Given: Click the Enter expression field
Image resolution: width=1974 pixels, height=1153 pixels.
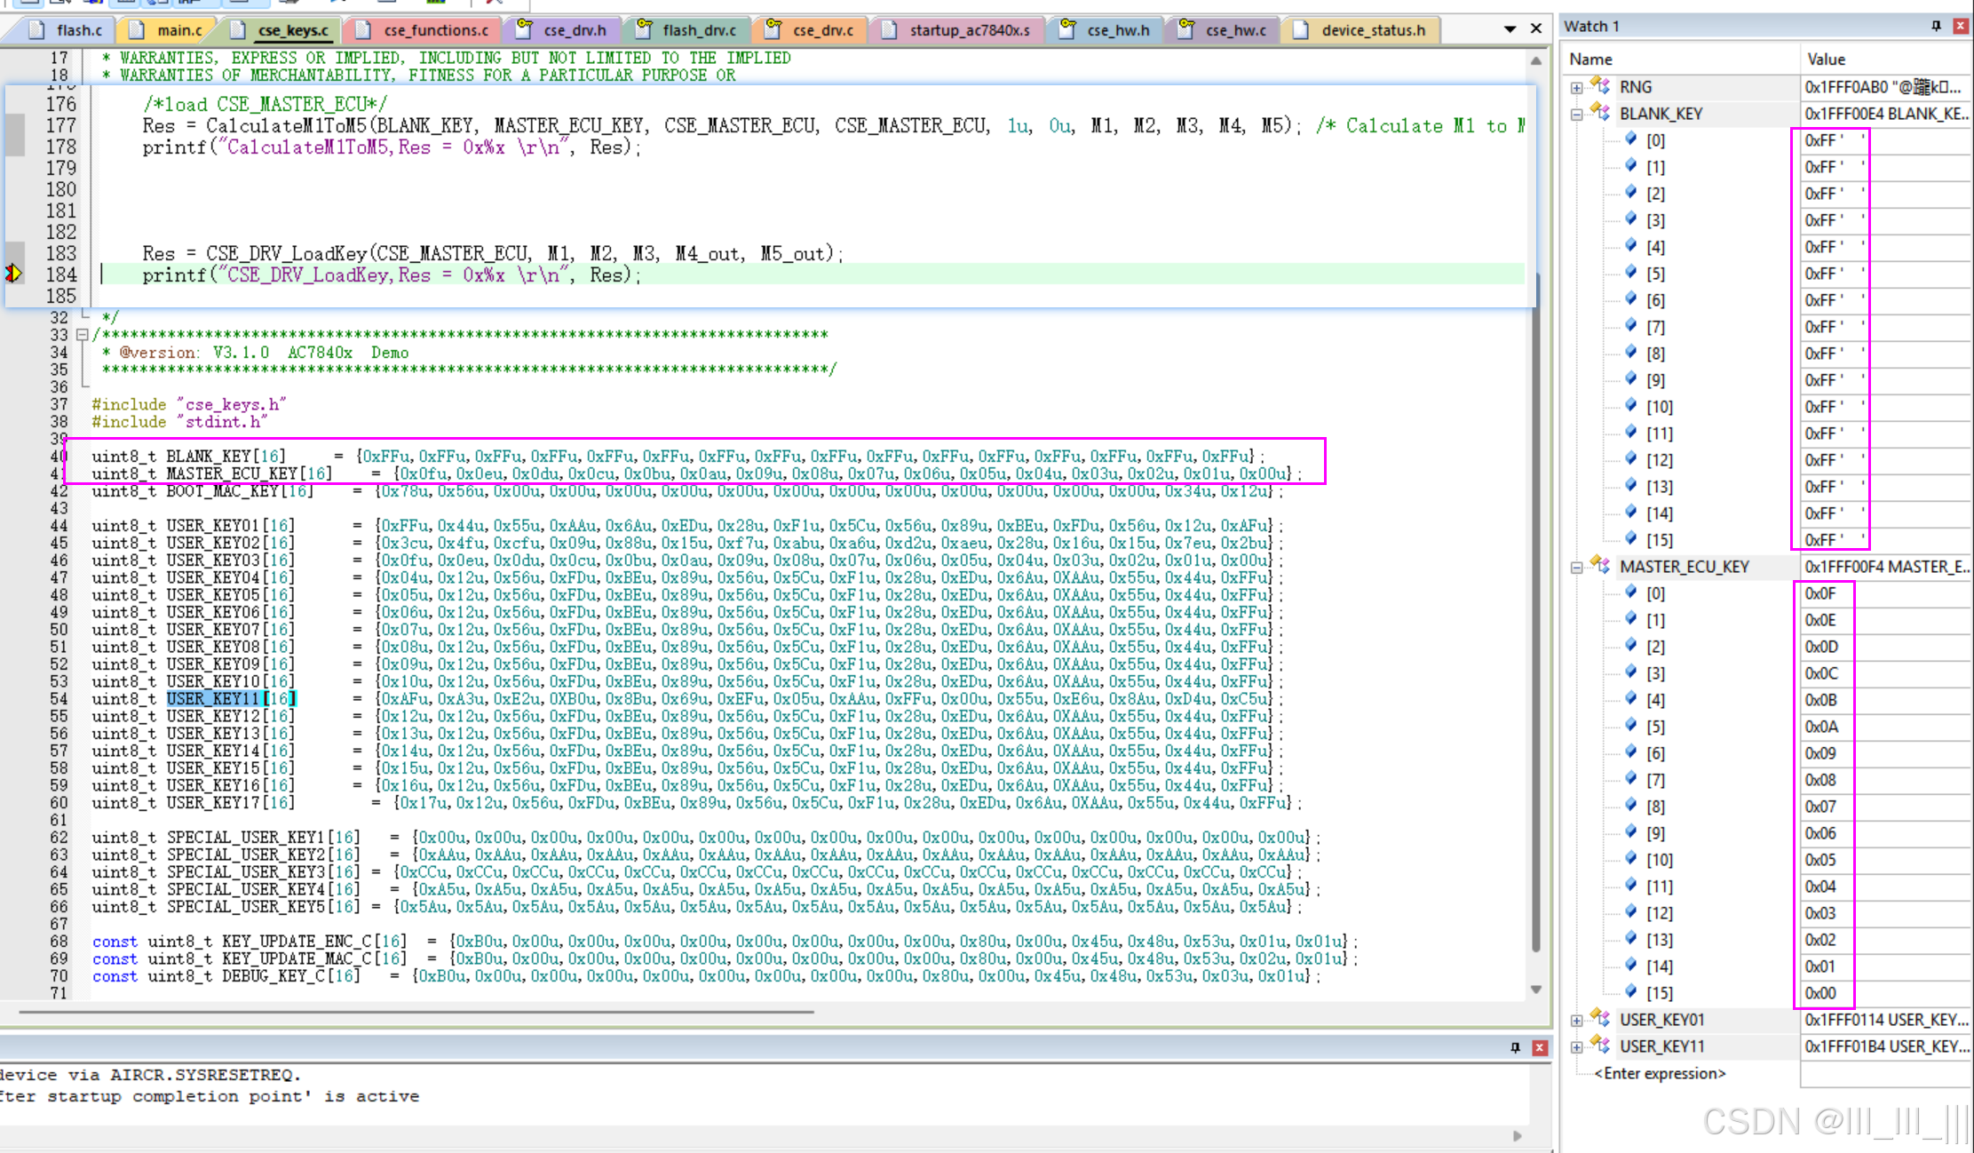Looking at the screenshot, I should tap(1659, 1073).
